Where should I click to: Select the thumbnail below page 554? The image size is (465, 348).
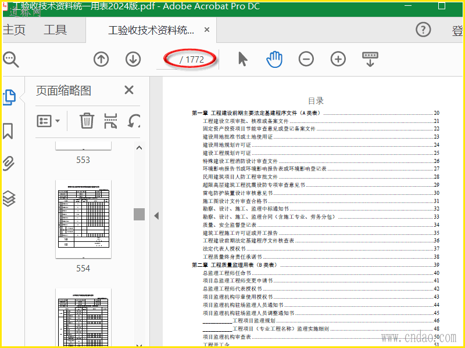point(83,317)
